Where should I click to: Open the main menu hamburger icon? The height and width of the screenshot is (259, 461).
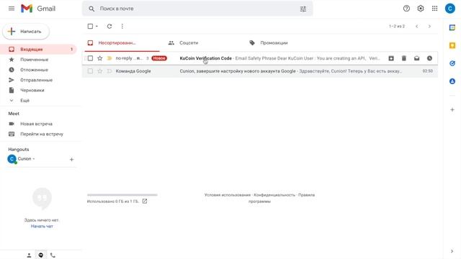tap(12, 9)
